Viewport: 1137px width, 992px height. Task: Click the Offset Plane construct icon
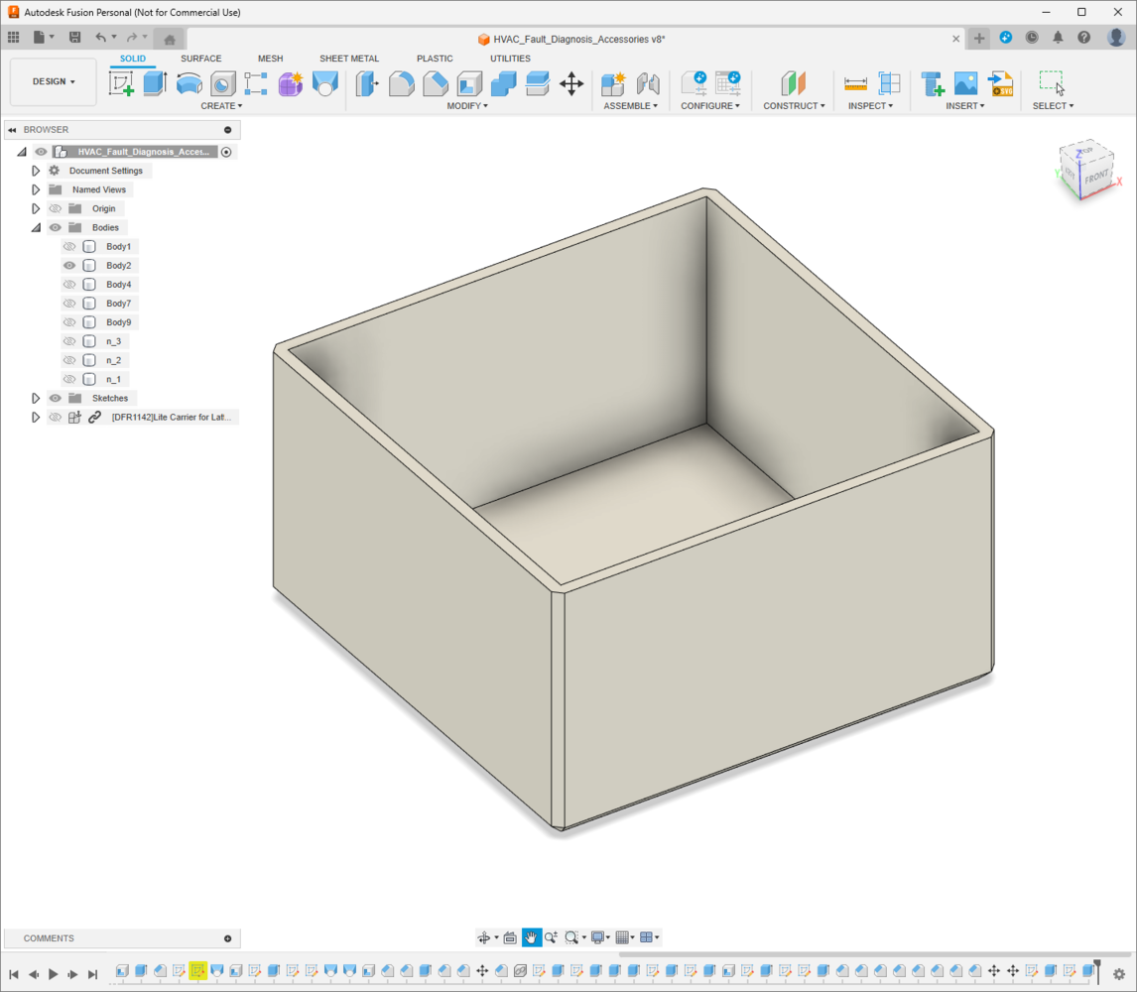coord(794,83)
